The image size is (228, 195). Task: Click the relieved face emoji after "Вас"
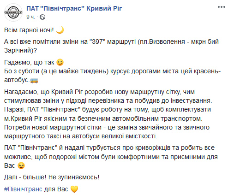21,165
